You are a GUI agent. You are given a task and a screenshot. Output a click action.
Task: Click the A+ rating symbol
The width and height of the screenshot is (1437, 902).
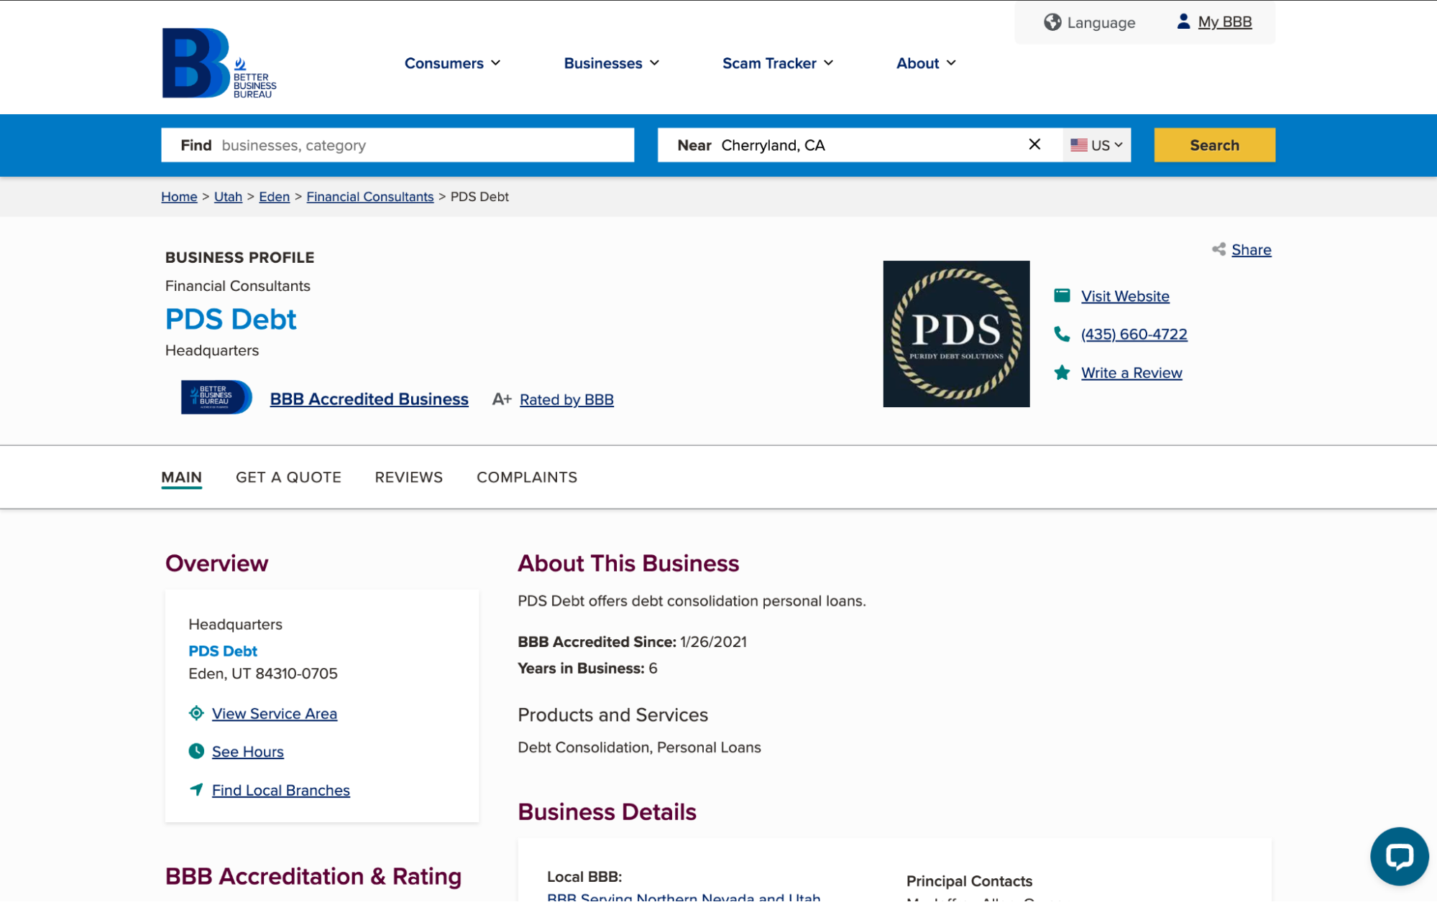tap(502, 399)
